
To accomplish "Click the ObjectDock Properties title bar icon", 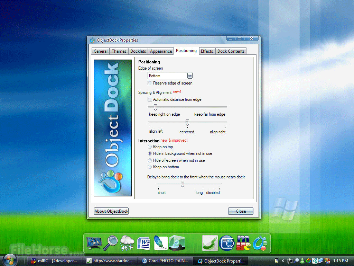I will 92,40.
